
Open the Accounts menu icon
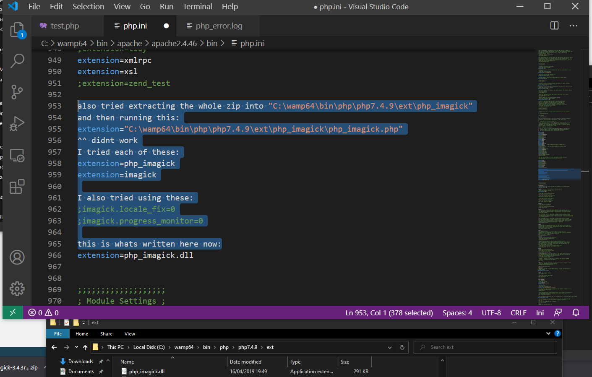[17, 257]
